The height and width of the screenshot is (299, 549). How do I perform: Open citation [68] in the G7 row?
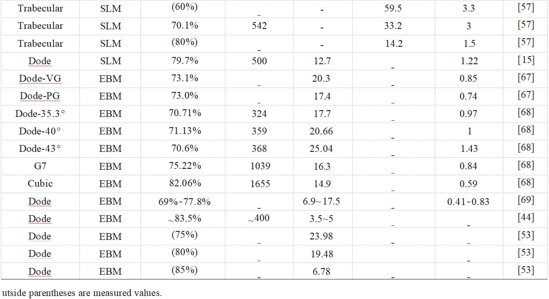(526, 165)
